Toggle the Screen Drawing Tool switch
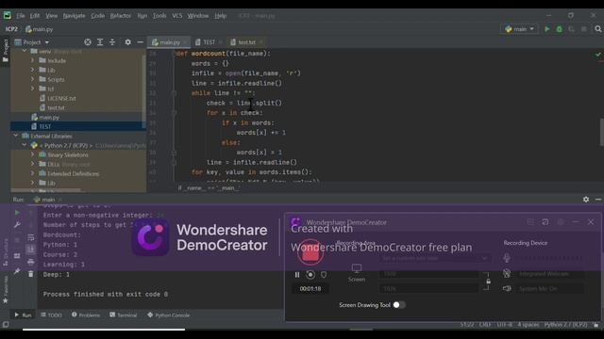 399,305
